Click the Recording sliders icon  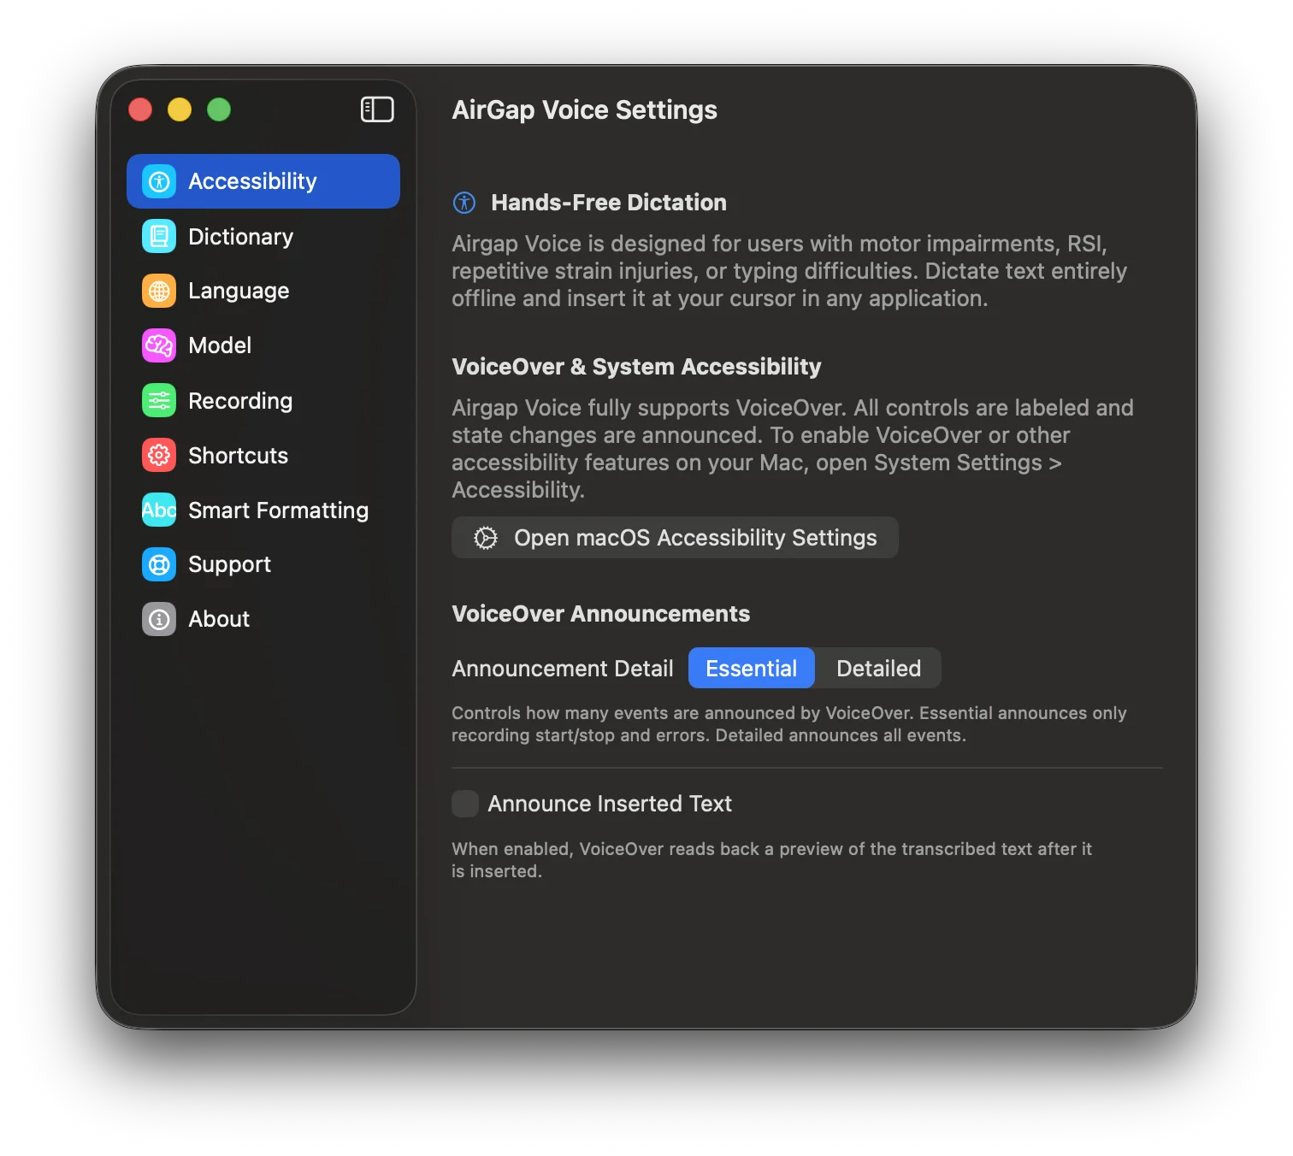tap(159, 400)
